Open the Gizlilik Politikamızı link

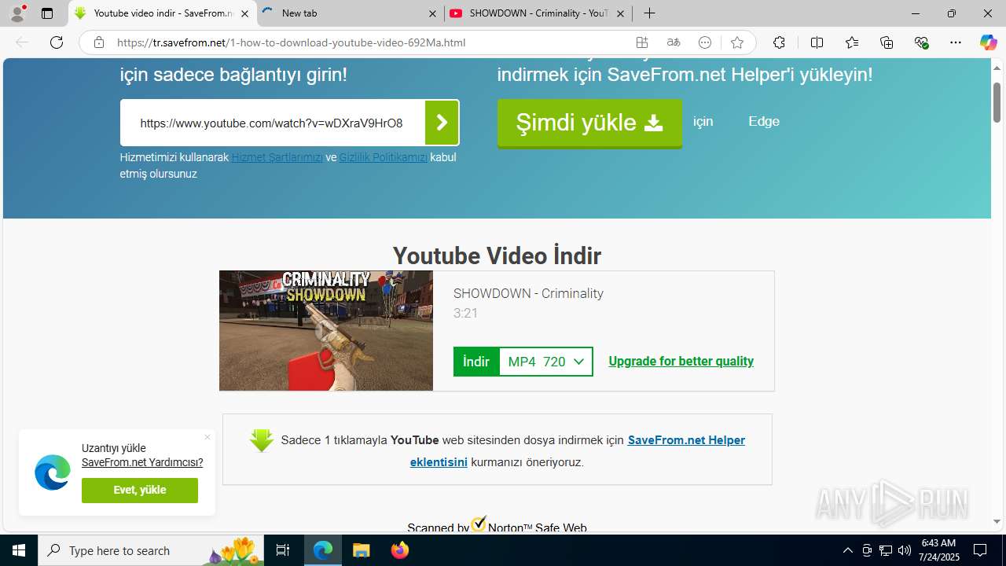pos(384,157)
